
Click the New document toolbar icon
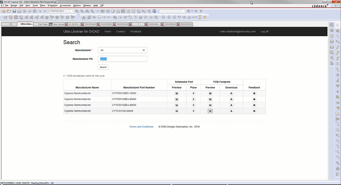point(4,11)
